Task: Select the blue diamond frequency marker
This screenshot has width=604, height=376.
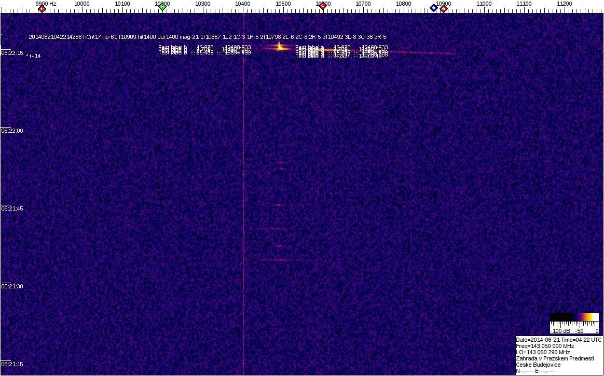Action: [x=434, y=8]
